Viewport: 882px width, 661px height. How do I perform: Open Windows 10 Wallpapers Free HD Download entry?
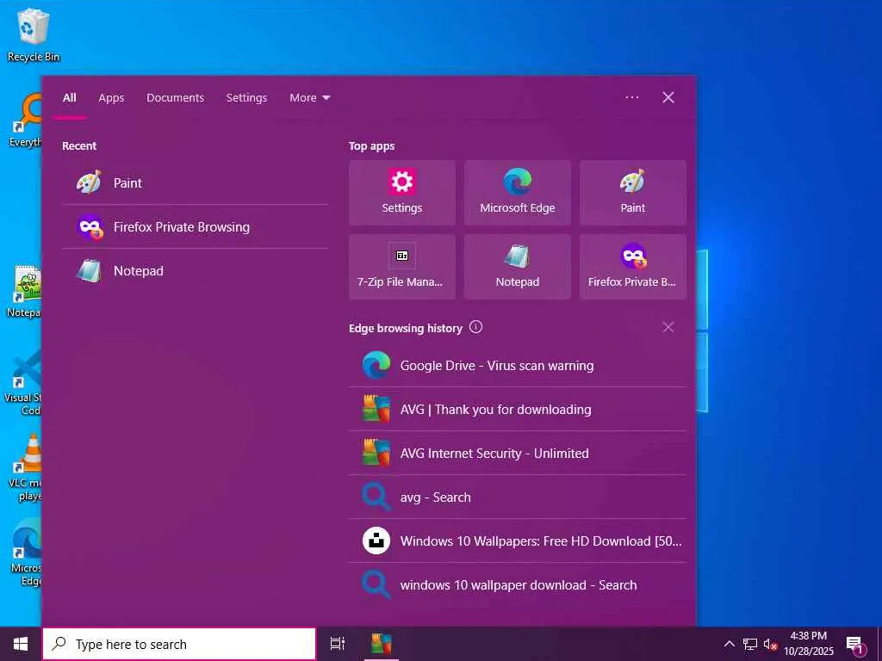tap(518, 541)
